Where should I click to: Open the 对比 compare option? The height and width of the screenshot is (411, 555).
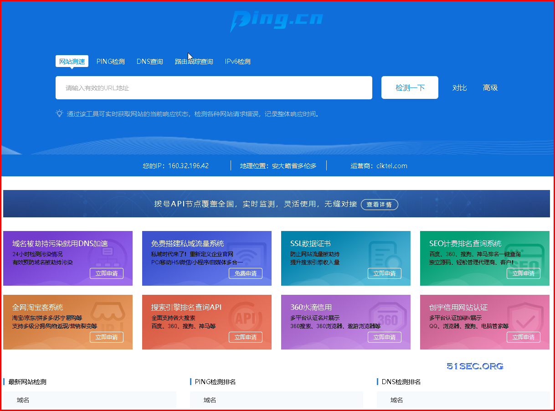click(460, 88)
